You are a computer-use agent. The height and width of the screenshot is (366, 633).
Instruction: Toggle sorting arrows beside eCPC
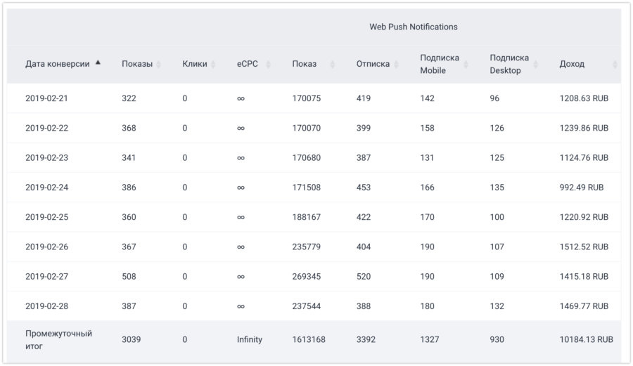[268, 64]
